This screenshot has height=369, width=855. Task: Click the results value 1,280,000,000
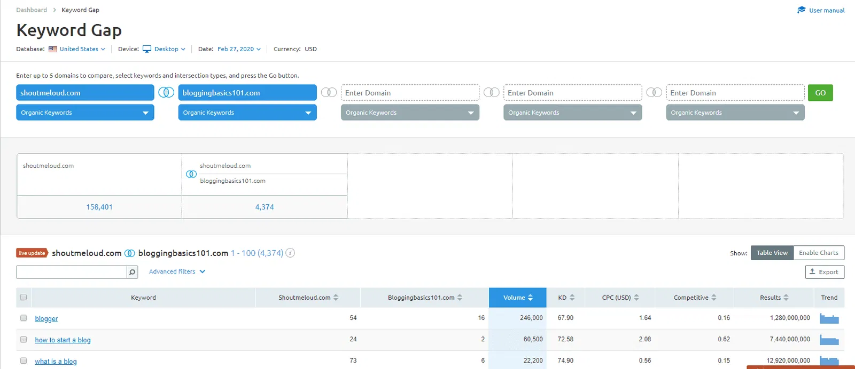coord(790,318)
